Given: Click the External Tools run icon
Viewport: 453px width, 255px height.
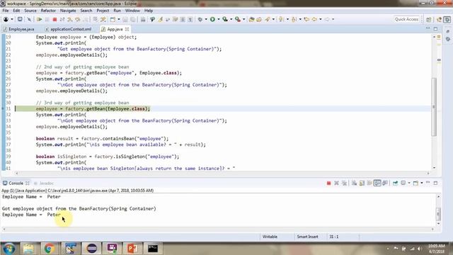Looking at the screenshot, I should [x=238, y=19].
